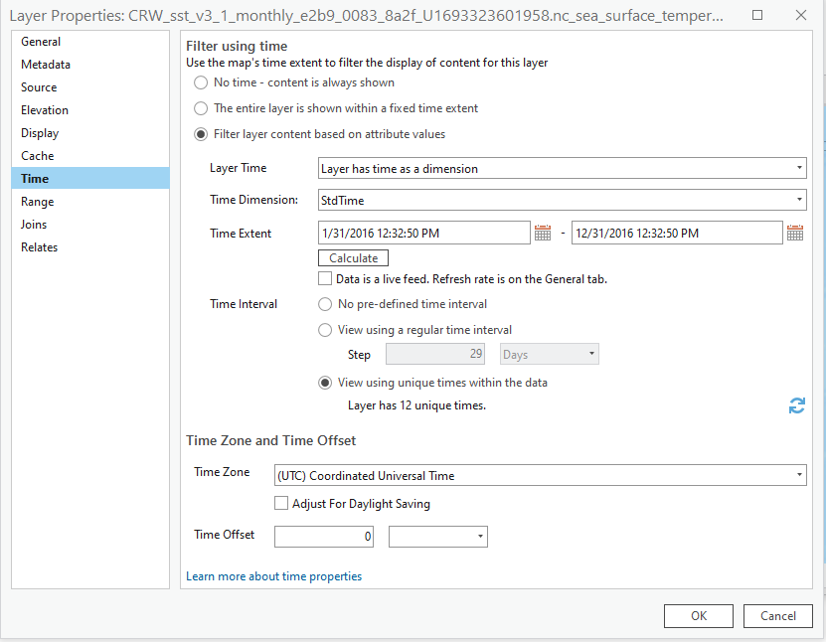Select 'No time - content is always shown'
The height and width of the screenshot is (642, 826).
pos(202,82)
